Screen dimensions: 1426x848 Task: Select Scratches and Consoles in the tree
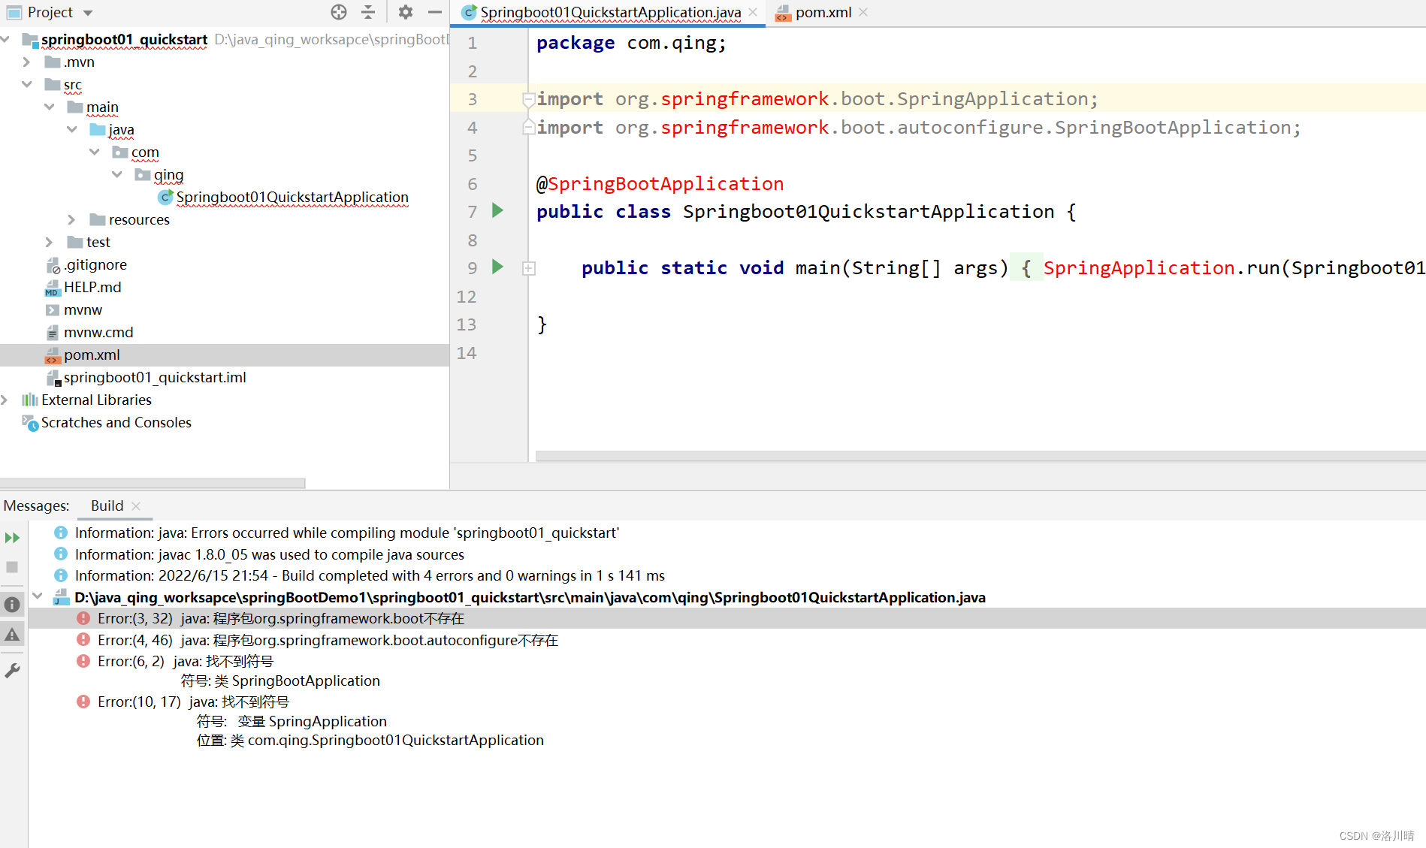pyautogui.click(x=116, y=422)
